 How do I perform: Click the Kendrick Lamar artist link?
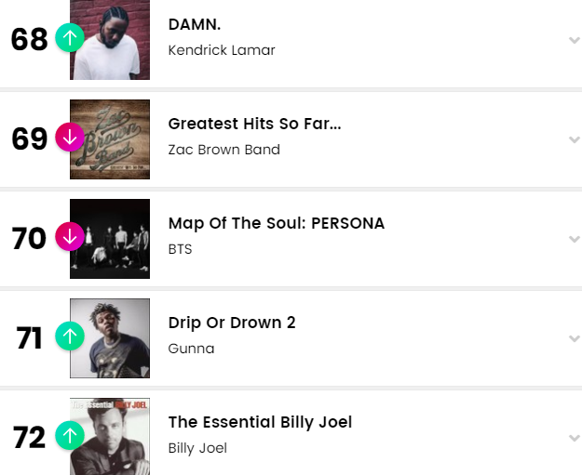pos(222,50)
